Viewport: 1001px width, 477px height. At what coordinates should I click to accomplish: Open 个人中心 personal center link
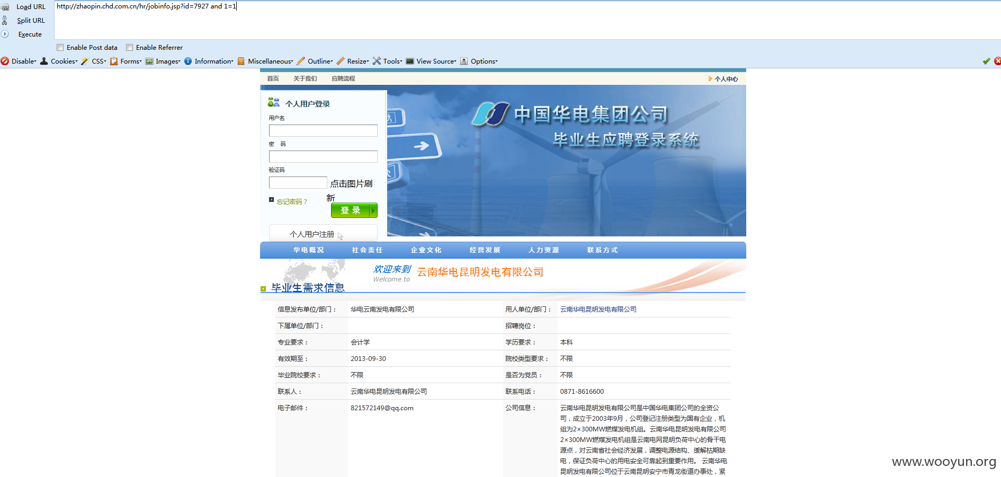[726, 79]
